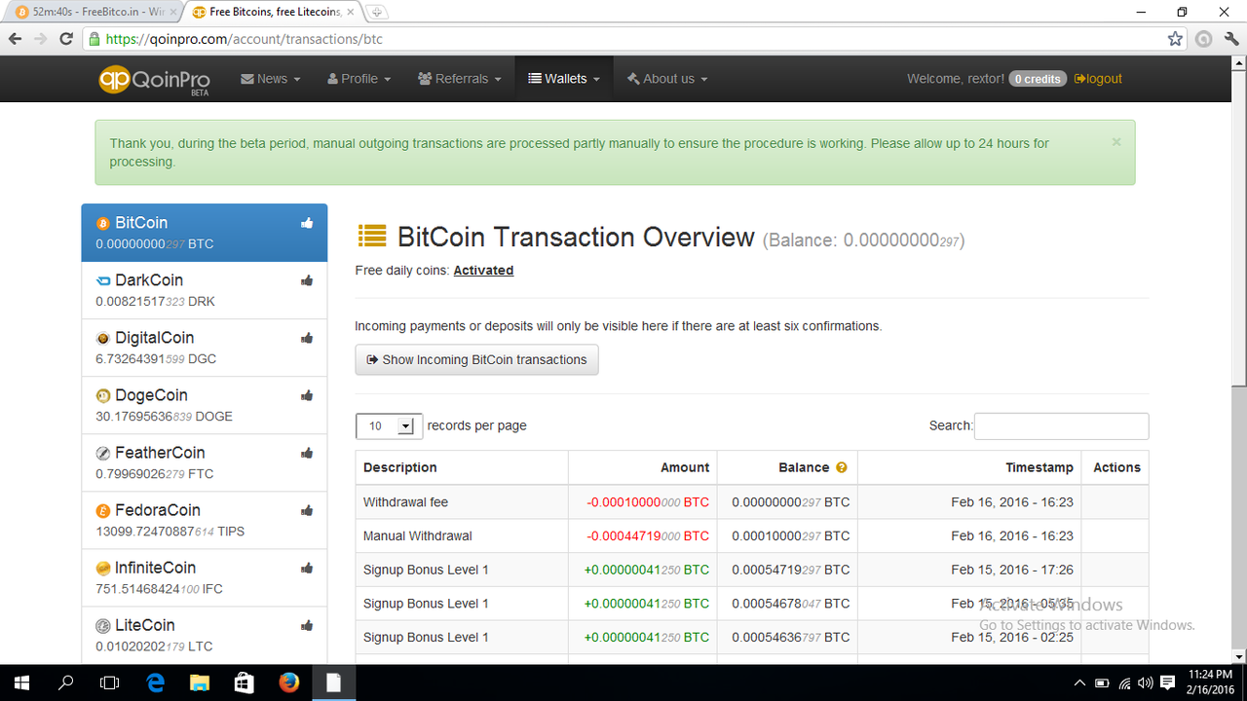The height and width of the screenshot is (701, 1247).
Task: Open records per page dropdown
Action: (x=389, y=425)
